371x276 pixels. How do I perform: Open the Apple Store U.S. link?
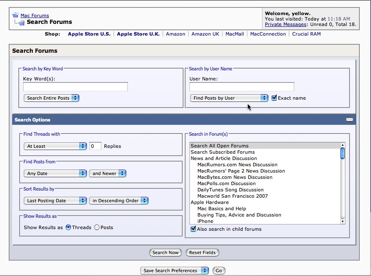89,34
